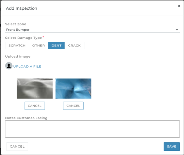Image resolution: width=184 pixels, height=155 pixels.
Task: Click the UPLOAD A FILE link
Action: 27,67
